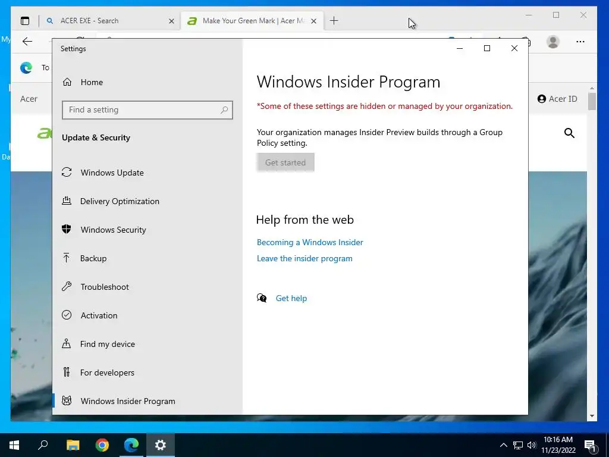This screenshot has width=609, height=457.
Task: Select the Windows Update refresh icon
Action: tap(67, 172)
